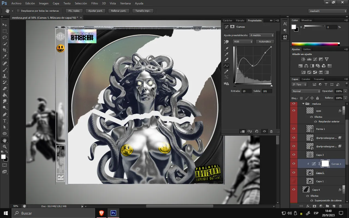Select the Zoom magnifier tool

point(5,147)
